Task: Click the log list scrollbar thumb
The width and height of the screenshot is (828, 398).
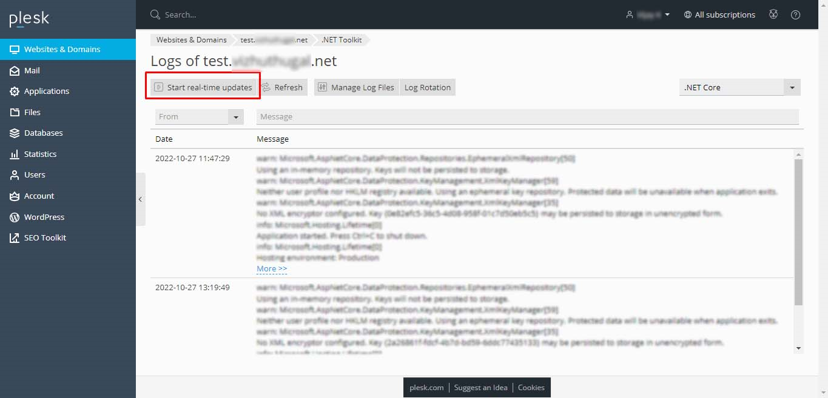Action: coord(798,232)
